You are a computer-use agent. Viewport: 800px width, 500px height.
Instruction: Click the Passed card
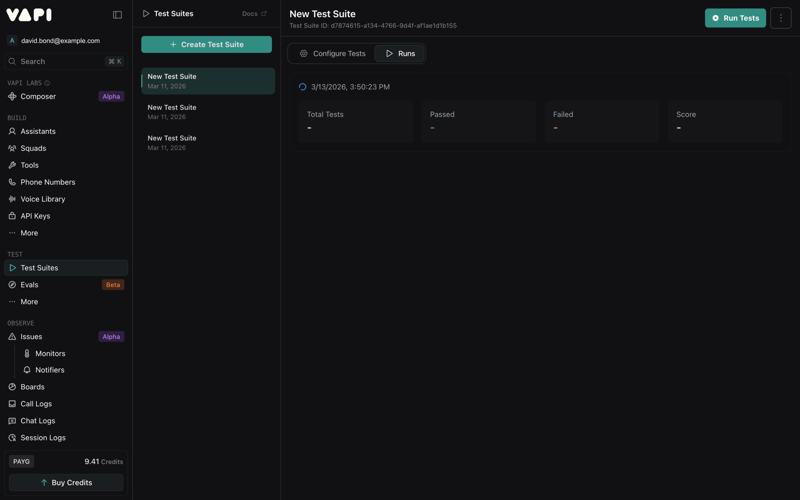tap(478, 121)
